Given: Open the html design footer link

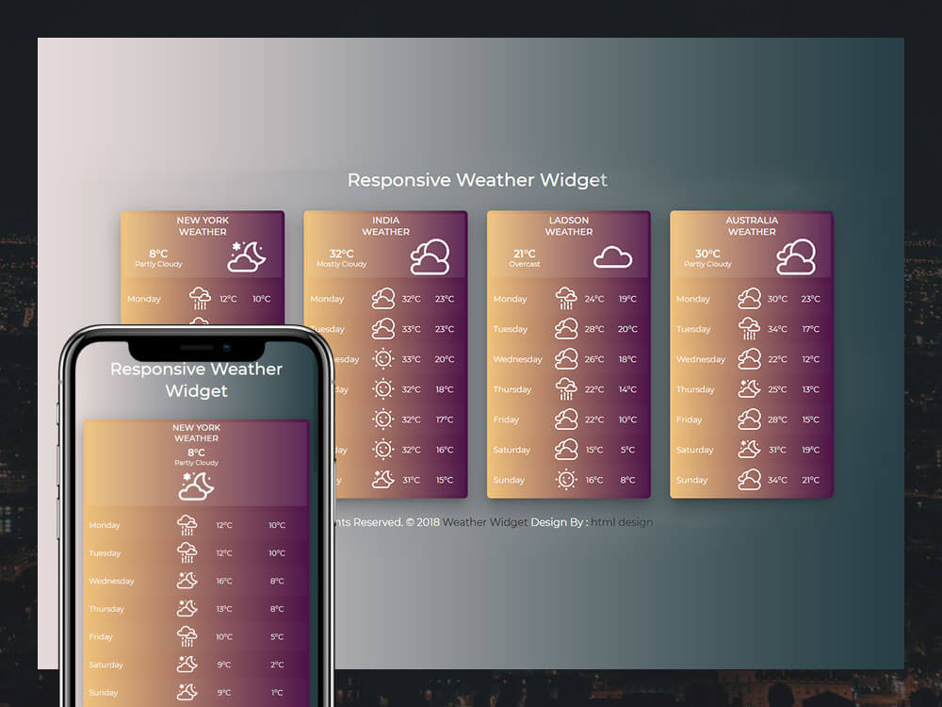Looking at the screenshot, I should click(621, 521).
